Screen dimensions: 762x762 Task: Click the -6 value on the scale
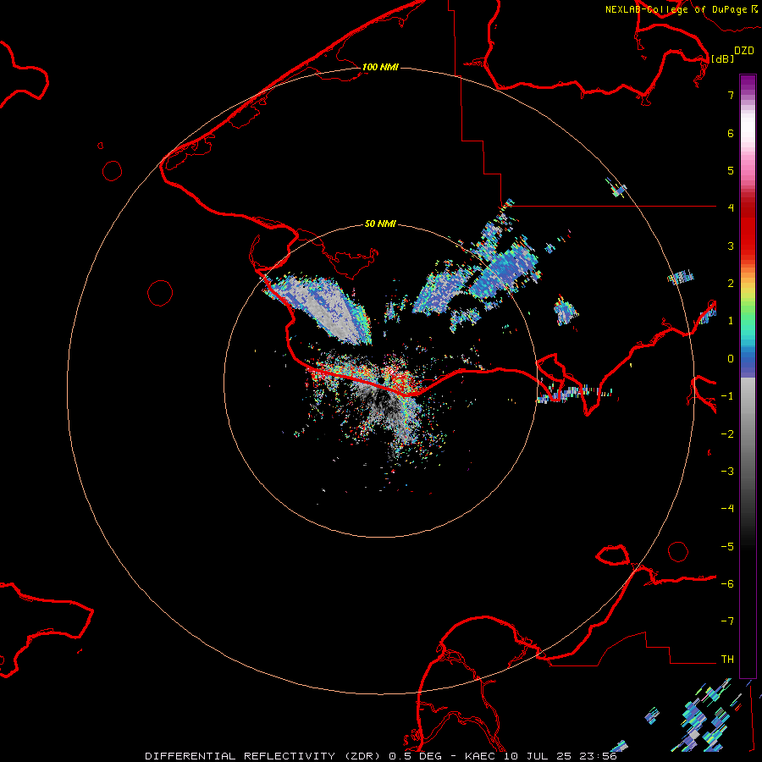coord(727,584)
